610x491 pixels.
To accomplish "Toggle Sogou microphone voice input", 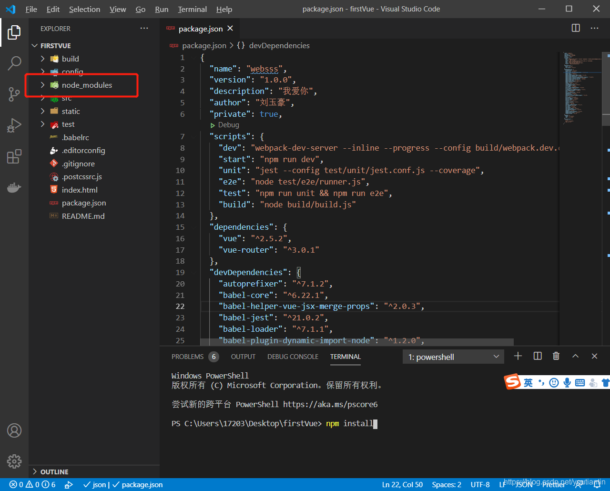I will [x=567, y=382].
